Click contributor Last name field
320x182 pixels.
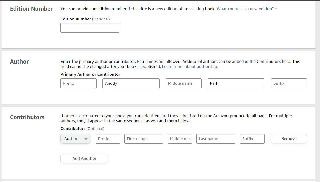(216, 139)
